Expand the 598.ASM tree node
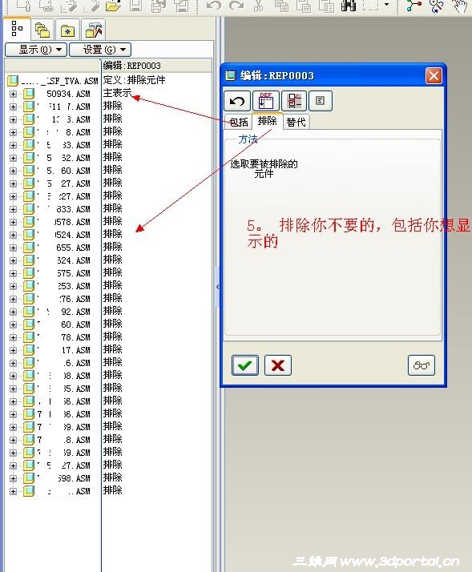472x572 pixels. click(13, 478)
